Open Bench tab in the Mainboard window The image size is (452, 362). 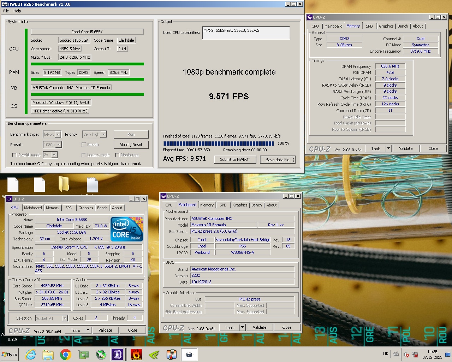coord(257,205)
